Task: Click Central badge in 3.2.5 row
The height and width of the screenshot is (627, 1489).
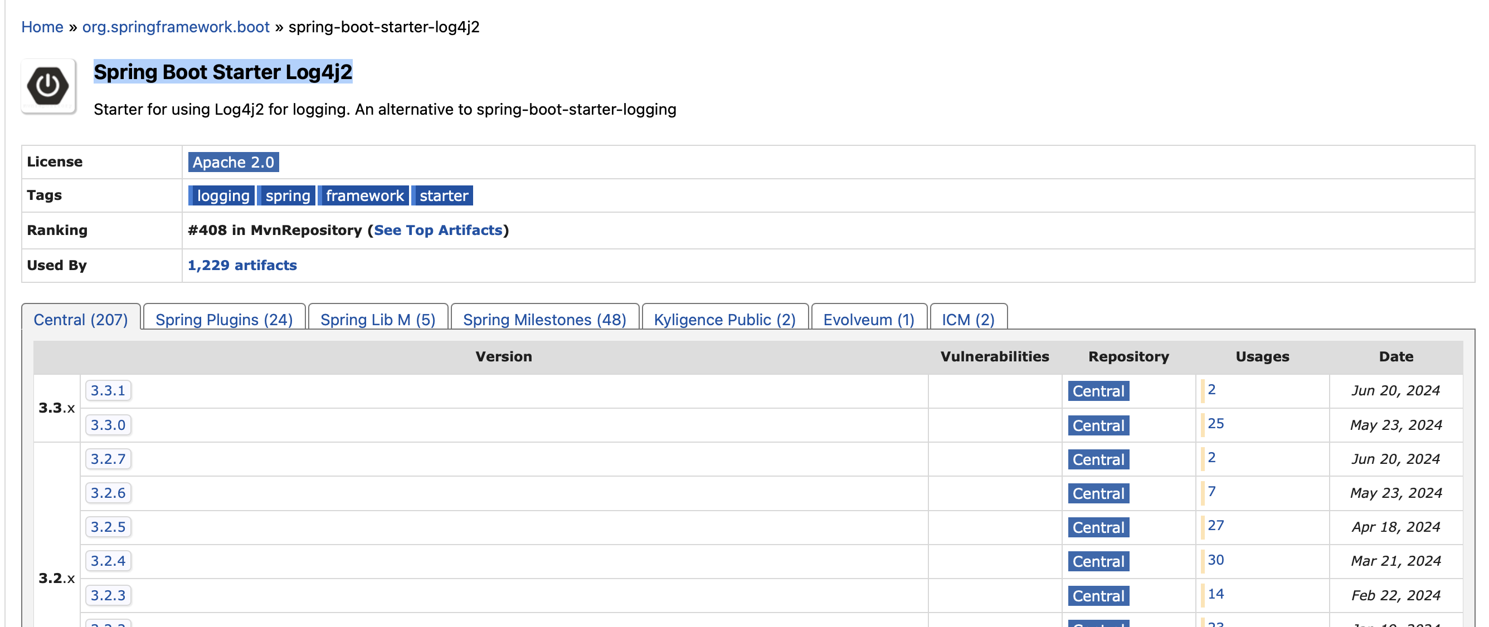Action: click(1098, 527)
